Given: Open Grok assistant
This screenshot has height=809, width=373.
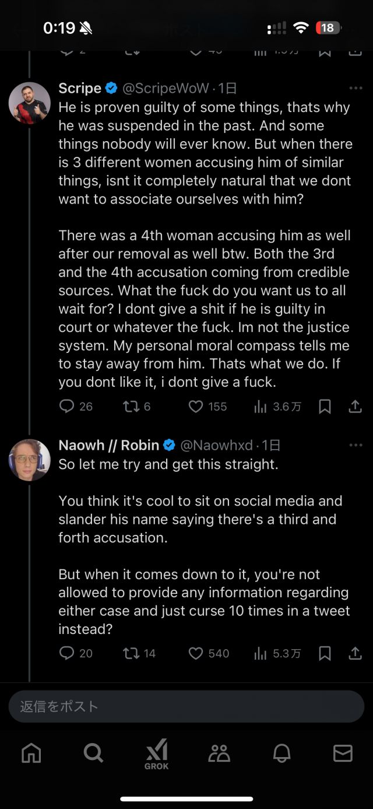Looking at the screenshot, I should point(156,754).
